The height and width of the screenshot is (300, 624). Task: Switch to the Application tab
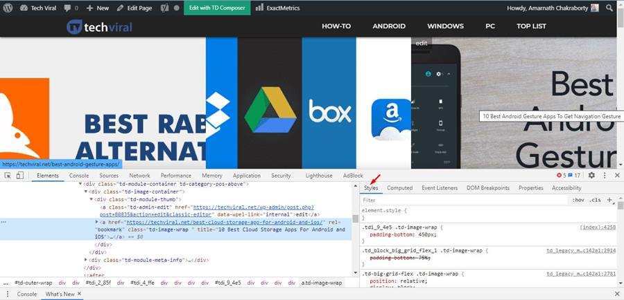[247, 176]
